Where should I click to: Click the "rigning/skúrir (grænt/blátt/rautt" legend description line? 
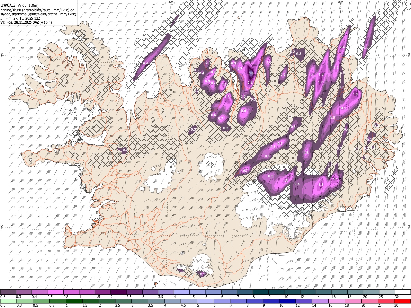click(38, 10)
